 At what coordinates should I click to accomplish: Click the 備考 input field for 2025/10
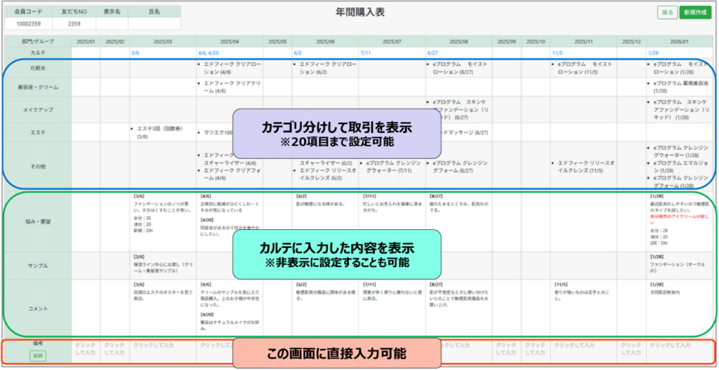point(535,350)
